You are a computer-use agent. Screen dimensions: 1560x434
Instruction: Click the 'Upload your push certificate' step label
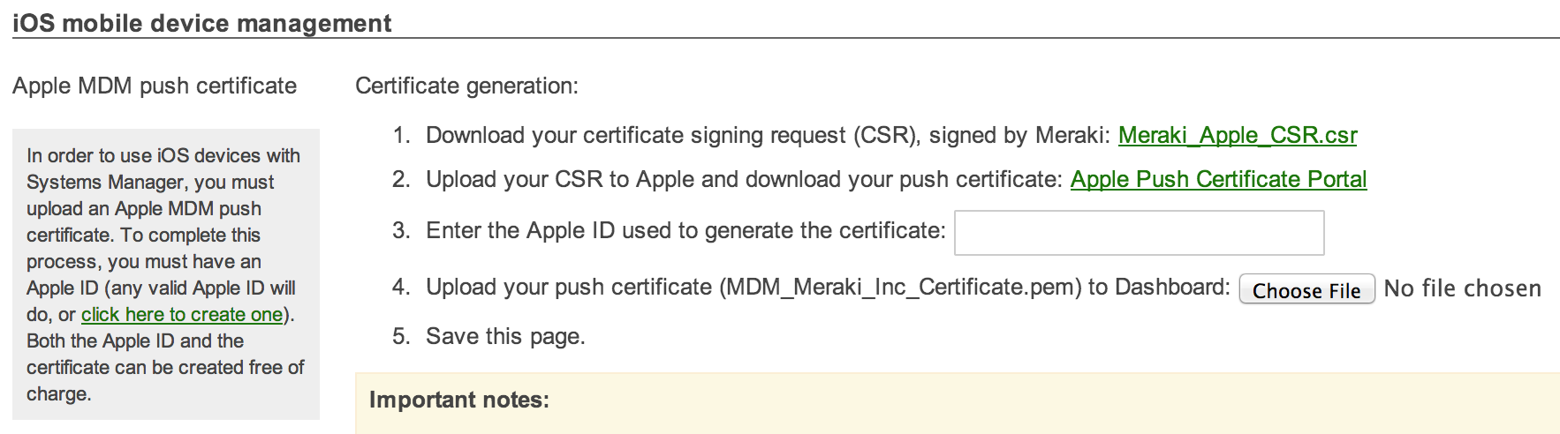point(570,288)
